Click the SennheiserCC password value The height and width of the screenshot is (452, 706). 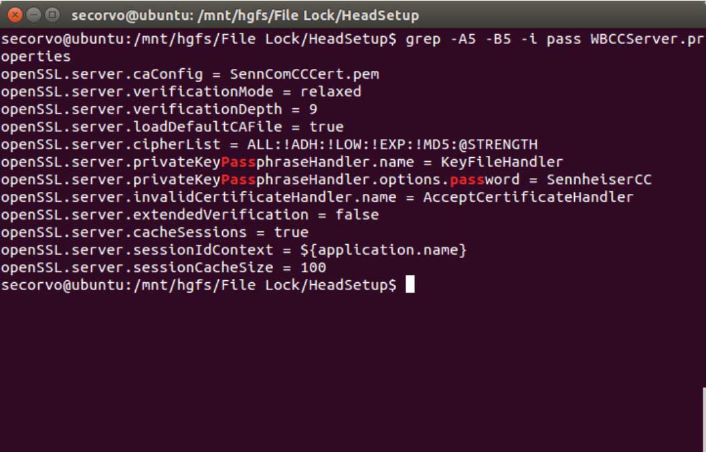[599, 179]
